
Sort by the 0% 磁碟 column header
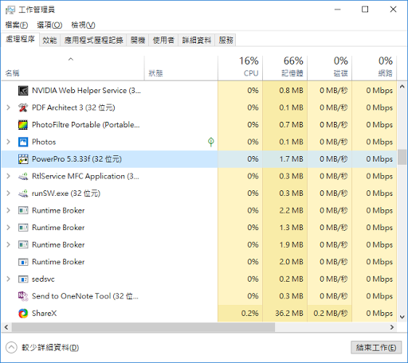(330, 68)
